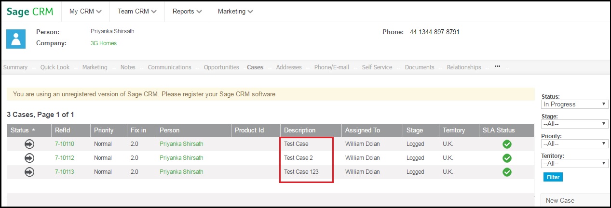
Task: Open the 3G Homes company link
Action: coord(104,43)
